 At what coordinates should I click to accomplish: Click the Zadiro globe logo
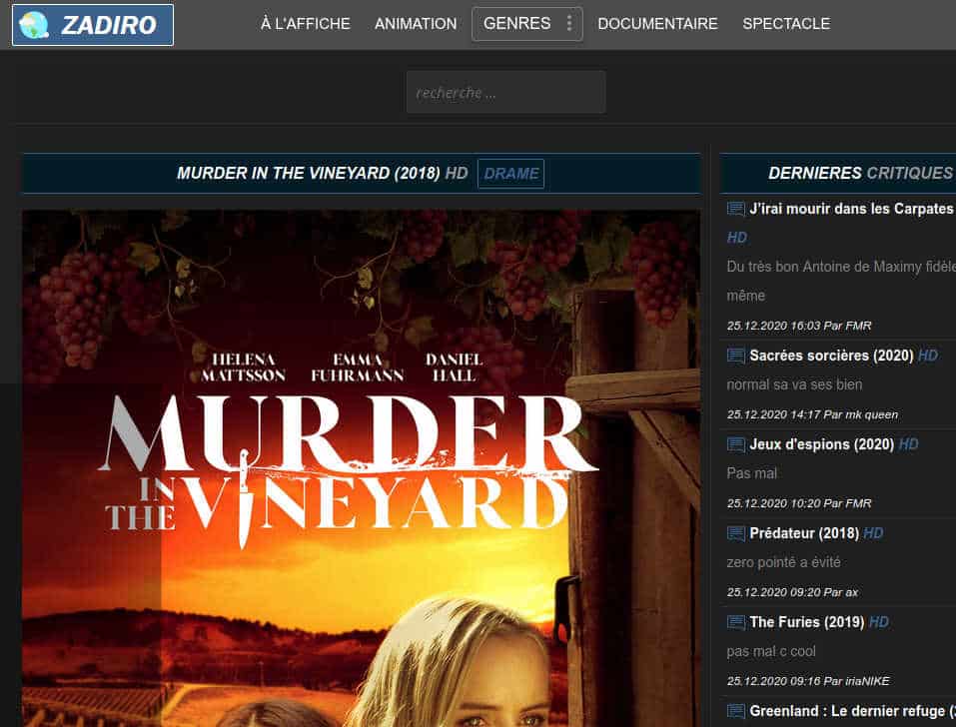click(x=93, y=25)
